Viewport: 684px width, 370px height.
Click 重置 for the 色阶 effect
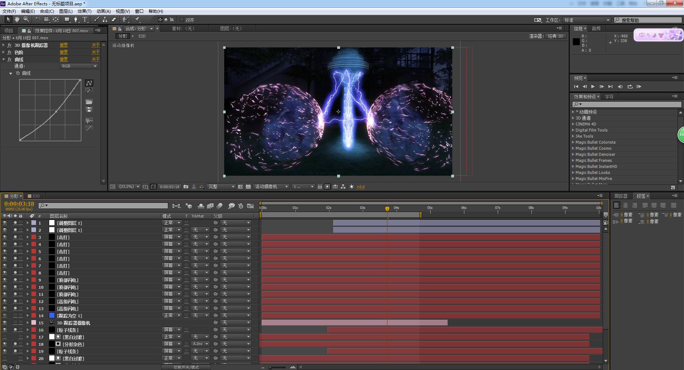63,52
